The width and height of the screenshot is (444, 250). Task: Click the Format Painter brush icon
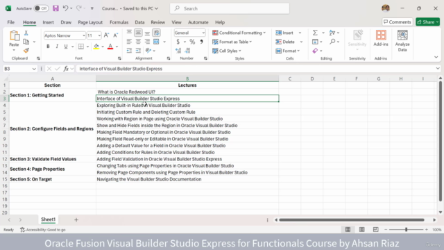coord(26,51)
